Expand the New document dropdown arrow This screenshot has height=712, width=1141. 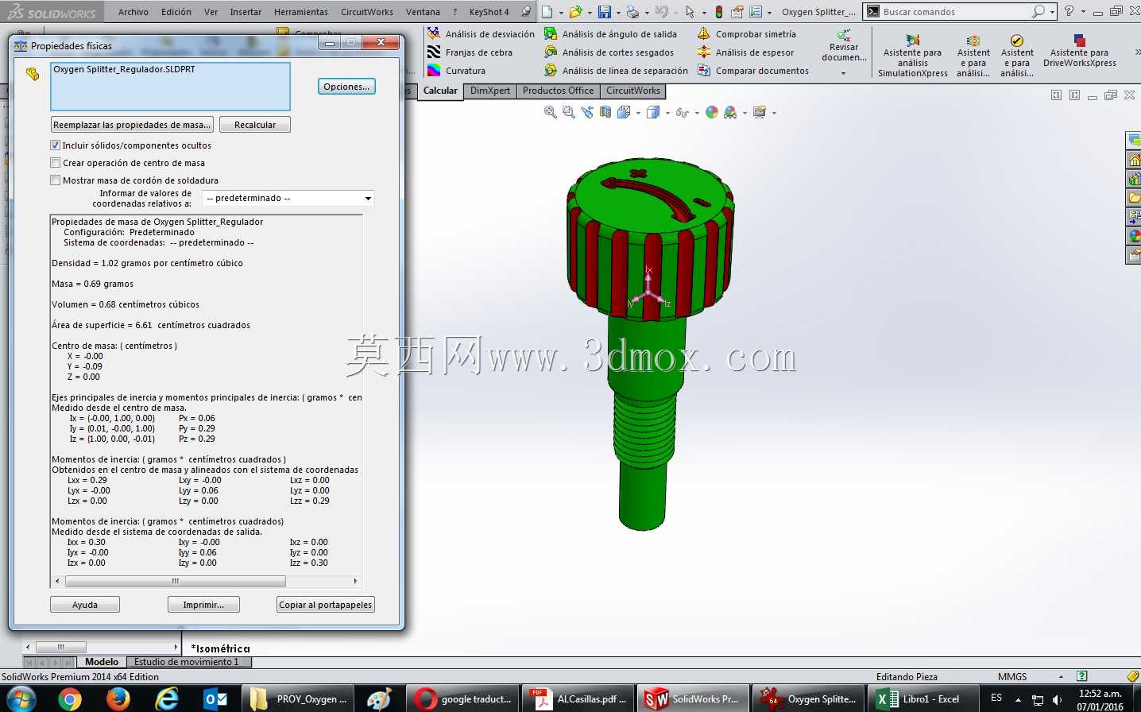[561, 13]
